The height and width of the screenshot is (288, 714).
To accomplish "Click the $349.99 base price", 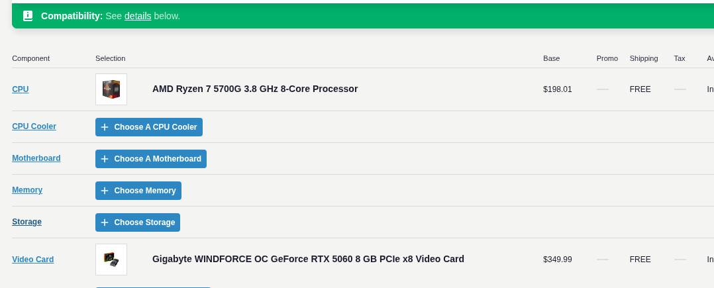I will point(557,260).
